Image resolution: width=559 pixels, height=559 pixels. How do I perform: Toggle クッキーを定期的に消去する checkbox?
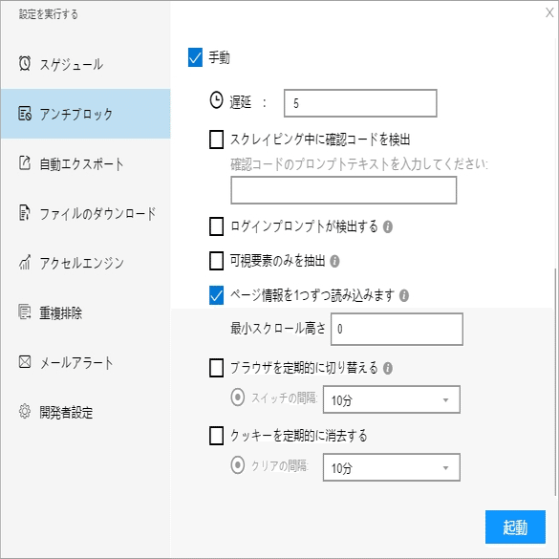[x=216, y=436]
